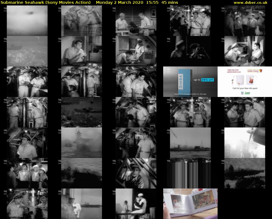Open frame of seated officer facing man near bookshelf
This screenshot has width=272, height=219.
coord(245,51)
